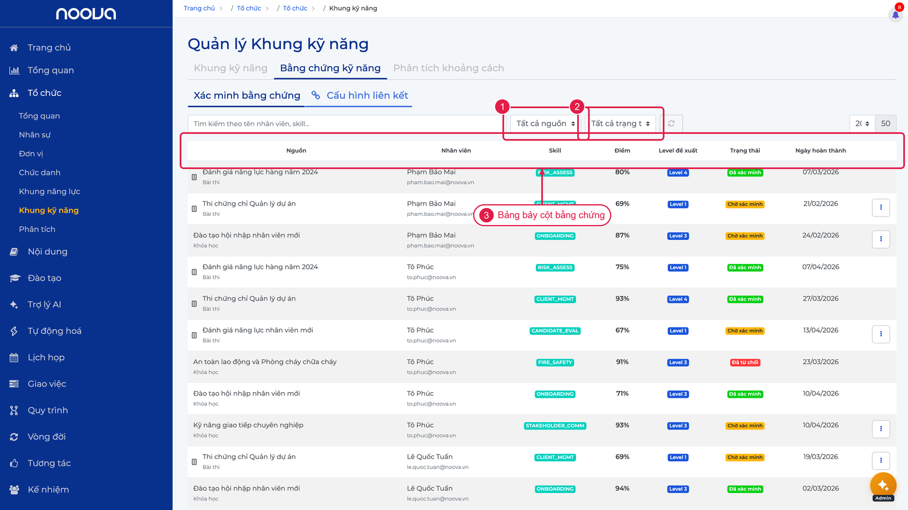The height and width of the screenshot is (510, 908).
Task: Select the Bằng chứng kỹ năng tab
Action: pyautogui.click(x=330, y=68)
